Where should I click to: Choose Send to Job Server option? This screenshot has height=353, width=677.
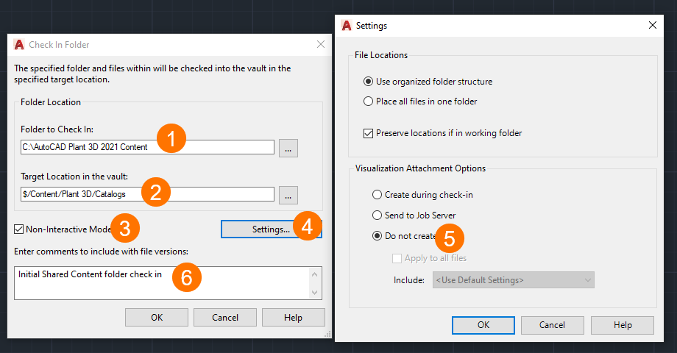(x=378, y=215)
